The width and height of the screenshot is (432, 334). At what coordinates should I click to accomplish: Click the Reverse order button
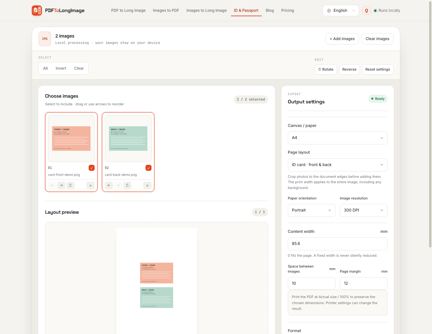tap(349, 69)
